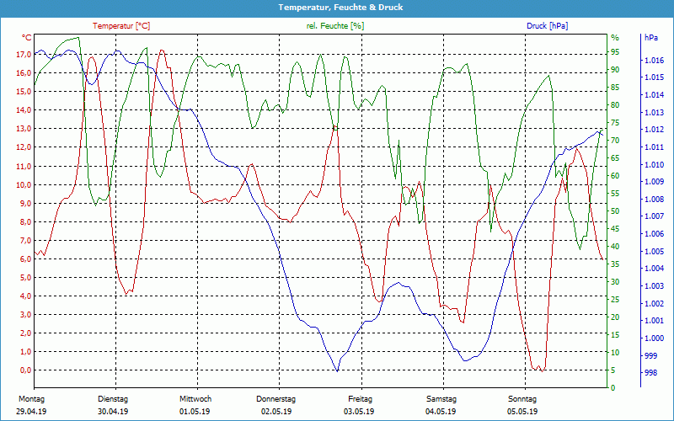Click the date 03.05.19
This screenshot has height=421, width=674.
[x=359, y=411]
